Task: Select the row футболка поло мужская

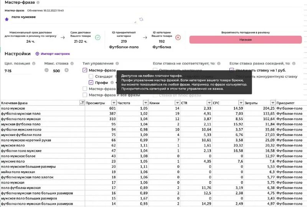Action: click(x=153, y=119)
